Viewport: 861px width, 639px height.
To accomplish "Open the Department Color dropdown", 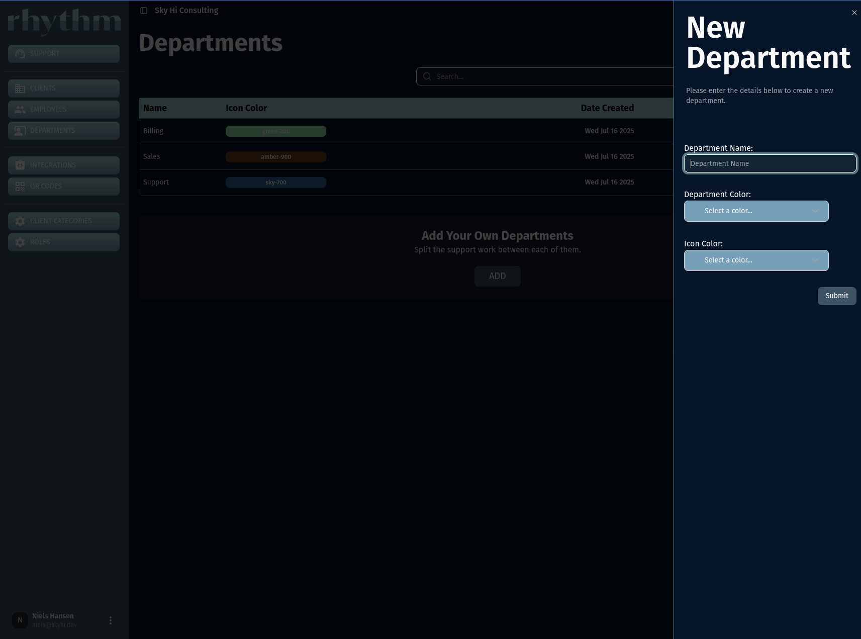I will pyautogui.click(x=755, y=211).
